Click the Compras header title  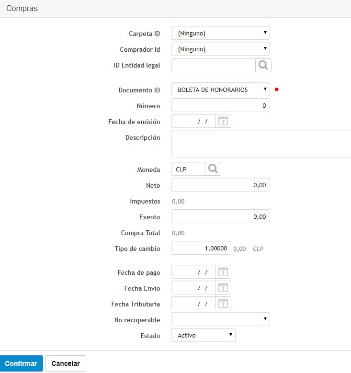tap(22, 8)
